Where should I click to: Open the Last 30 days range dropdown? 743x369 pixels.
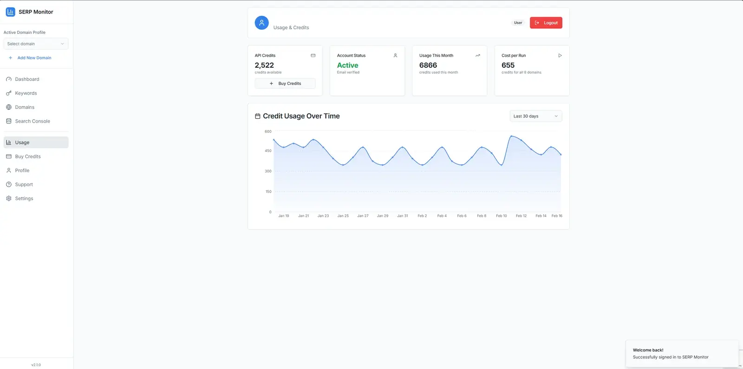point(536,116)
